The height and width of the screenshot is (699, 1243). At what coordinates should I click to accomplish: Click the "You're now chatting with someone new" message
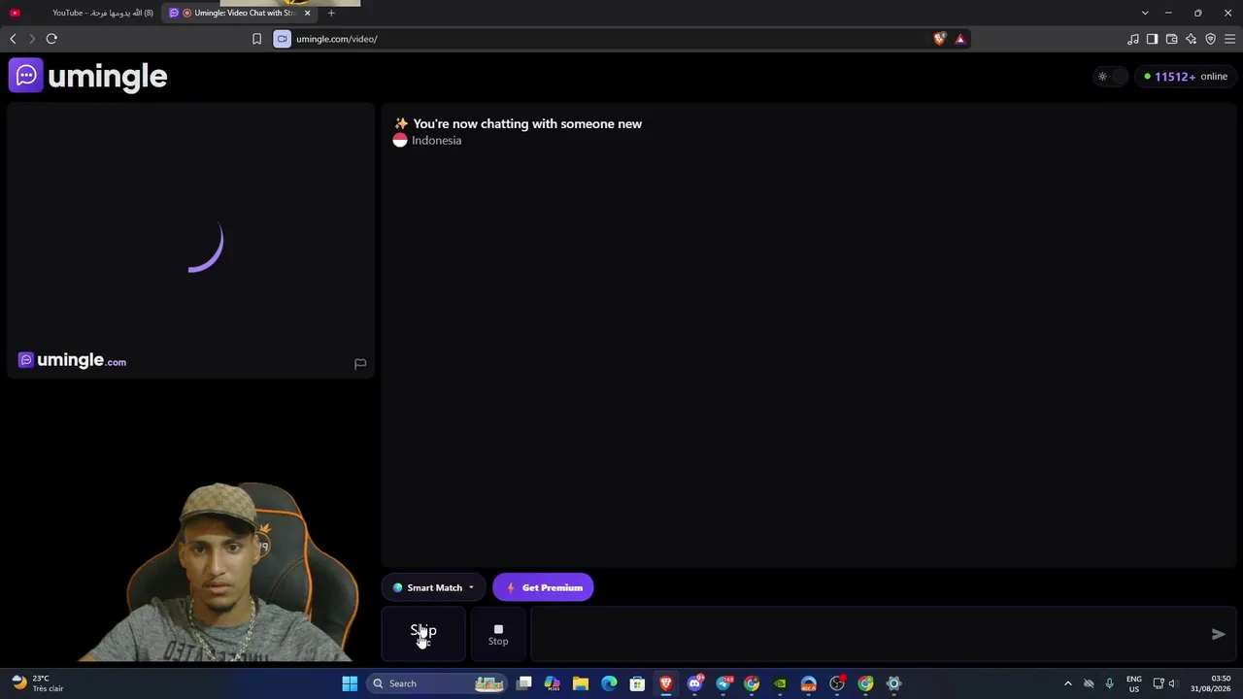pyautogui.click(x=527, y=124)
